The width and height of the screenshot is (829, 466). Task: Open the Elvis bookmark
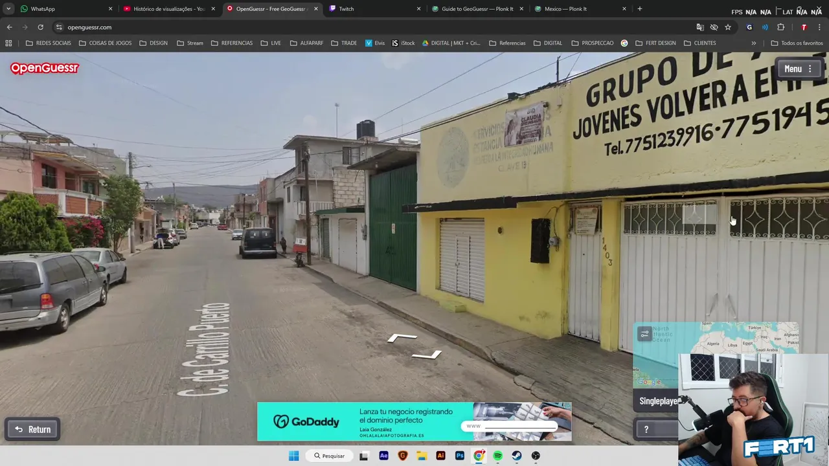point(375,43)
